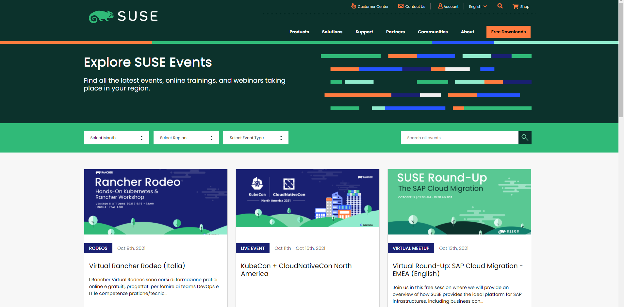Screen dimensions: 624x307
Task: Click the Account person icon
Action: [x=440, y=6]
